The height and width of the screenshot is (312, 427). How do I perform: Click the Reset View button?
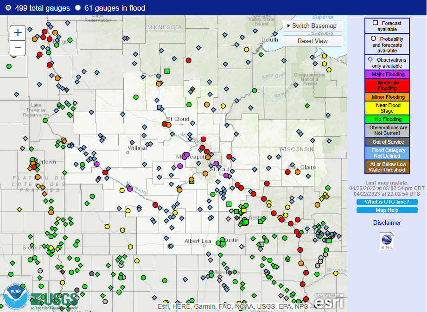pos(312,41)
